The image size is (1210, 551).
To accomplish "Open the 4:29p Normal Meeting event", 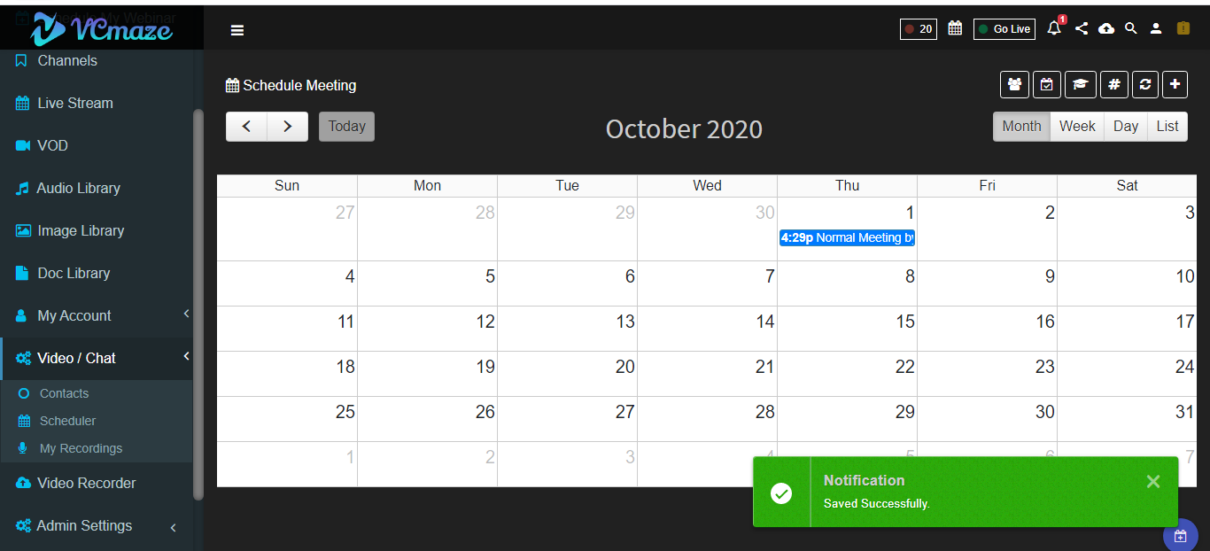I will coord(847,237).
